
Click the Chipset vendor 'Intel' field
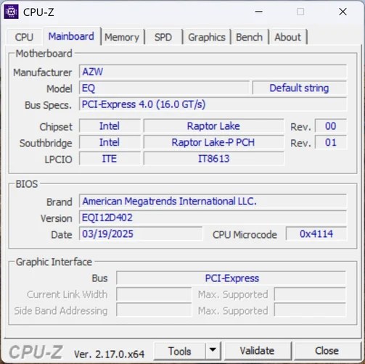[x=110, y=126]
